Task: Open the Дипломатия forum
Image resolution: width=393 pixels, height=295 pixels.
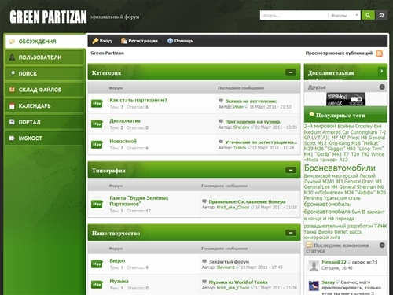Action: point(125,120)
